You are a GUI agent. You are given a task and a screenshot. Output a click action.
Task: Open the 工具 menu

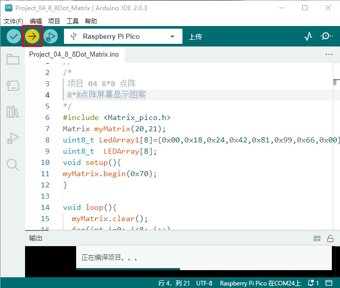click(x=73, y=21)
